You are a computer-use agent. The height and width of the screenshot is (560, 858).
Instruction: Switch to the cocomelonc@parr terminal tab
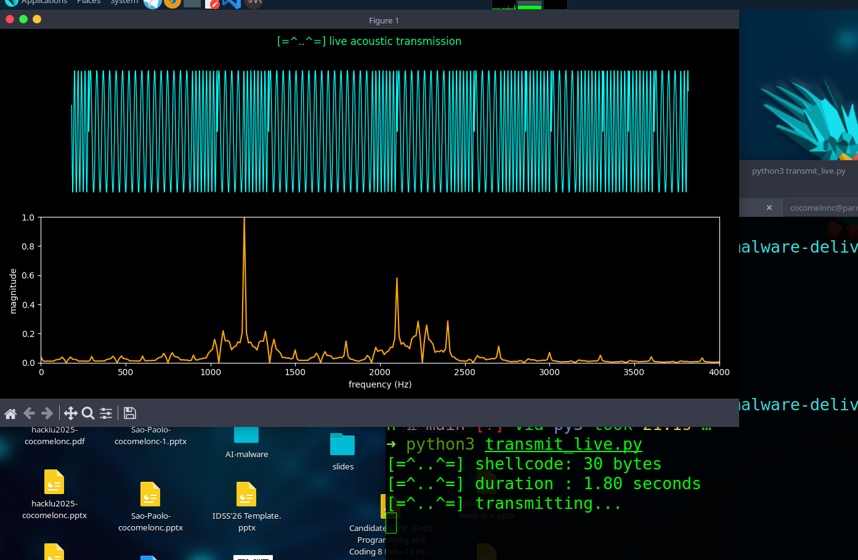tap(824, 208)
